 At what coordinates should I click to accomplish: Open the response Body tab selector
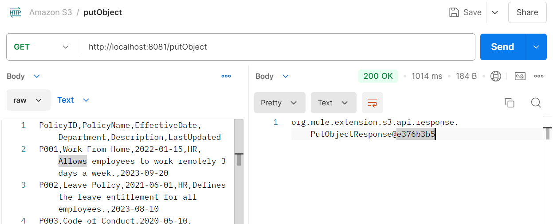click(272, 76)
